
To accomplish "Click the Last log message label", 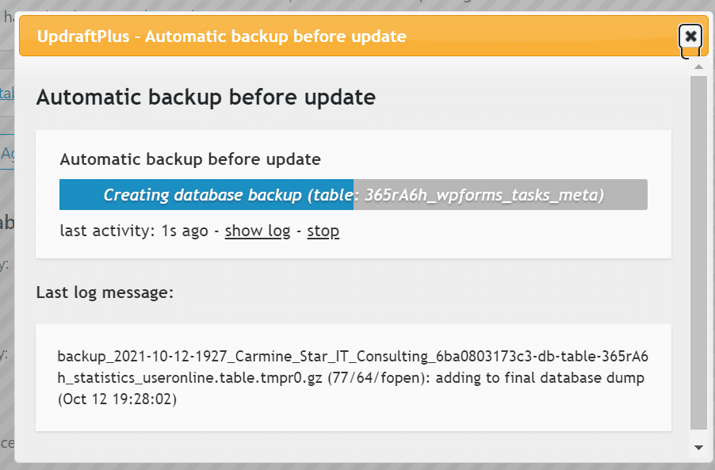I will pos(105,292).
